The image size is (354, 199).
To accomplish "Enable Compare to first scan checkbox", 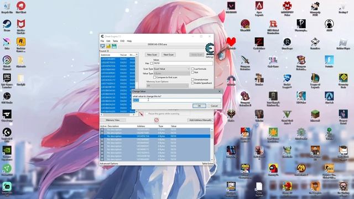I will [155, 77].
